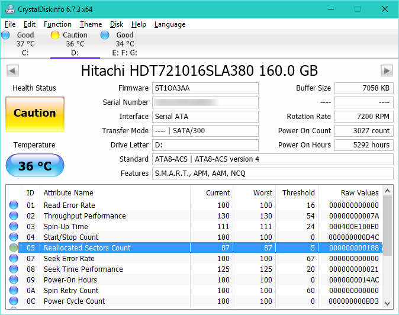Click status orb for Reallocated Sectors Count row
Viewport: 399px width, 315px height.
[14, 247]
